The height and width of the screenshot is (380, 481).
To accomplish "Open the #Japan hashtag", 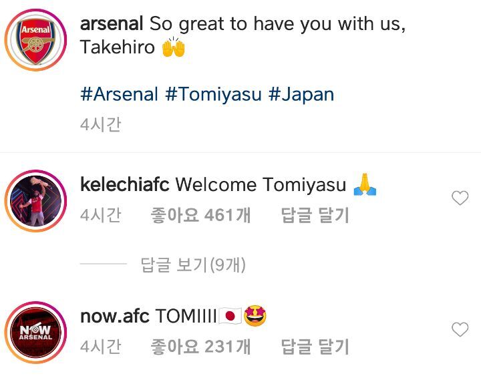I will click(301, 93).
